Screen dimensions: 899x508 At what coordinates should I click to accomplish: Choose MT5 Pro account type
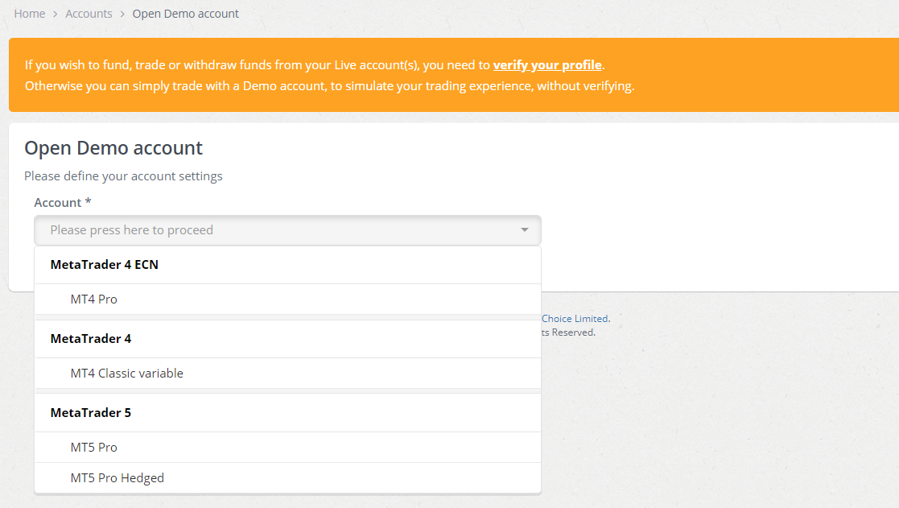[x=288, y=448]
